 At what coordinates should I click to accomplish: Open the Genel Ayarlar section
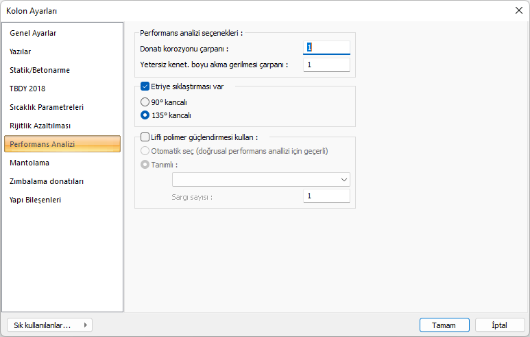(33, 33)
